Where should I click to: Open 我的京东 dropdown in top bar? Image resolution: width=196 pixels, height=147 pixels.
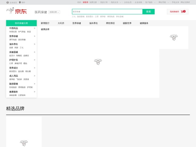[116, 2]
